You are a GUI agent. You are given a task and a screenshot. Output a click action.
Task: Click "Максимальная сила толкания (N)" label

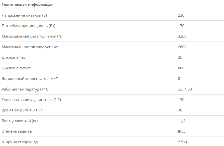[32, 36]
